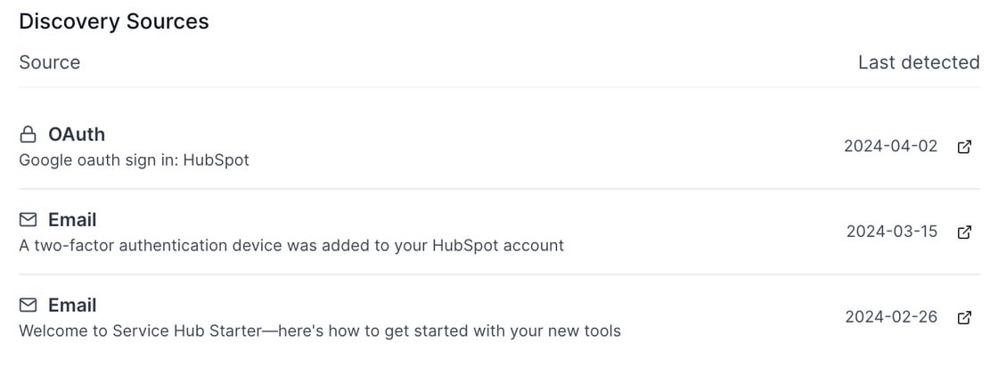The image size is (998, 367).
Task: Open the Welcome to Service Hub Starter text
Action: pyautogui.click(x=320, y=330)
